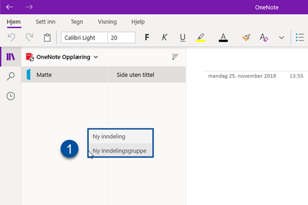Click the clipboard paste icon

[x=47, y=38]
